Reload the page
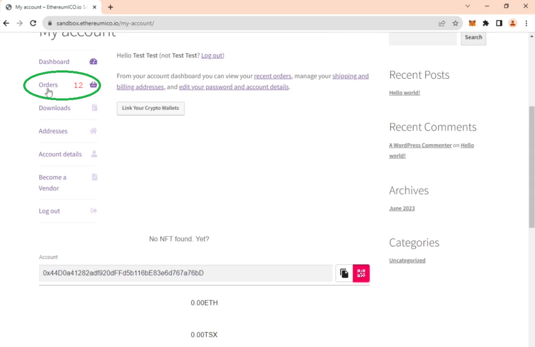Image resolution: width=535 pixels, height=347 pixels. [x=33, y=23]
